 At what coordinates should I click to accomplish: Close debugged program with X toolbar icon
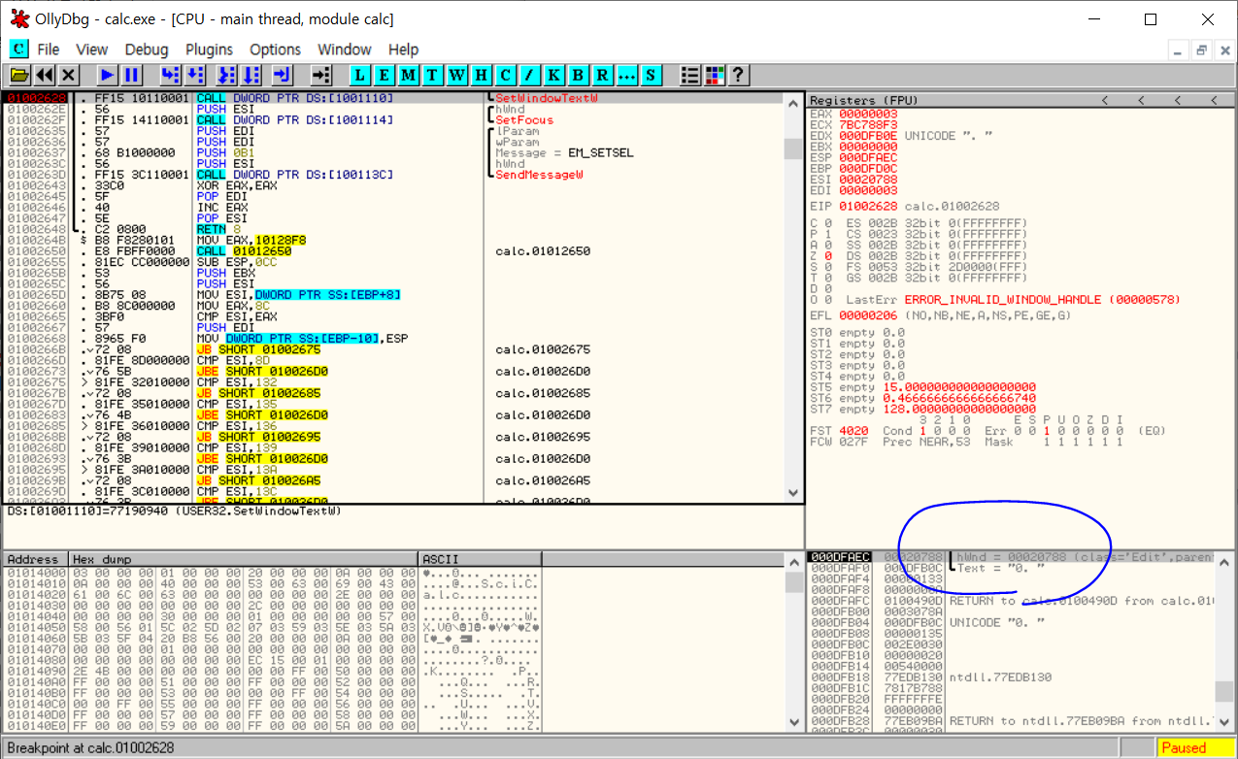(x=69, y=75)
